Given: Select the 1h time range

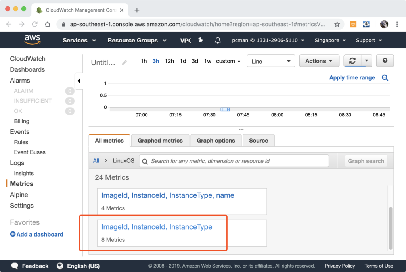Looking at the screenshot, I should [144, 61].
